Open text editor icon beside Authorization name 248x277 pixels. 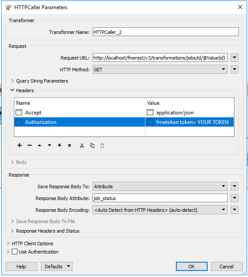(19, 122)
